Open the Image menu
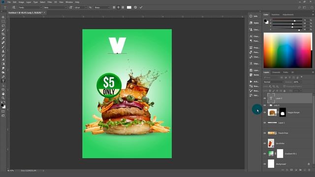 (21, 2)
